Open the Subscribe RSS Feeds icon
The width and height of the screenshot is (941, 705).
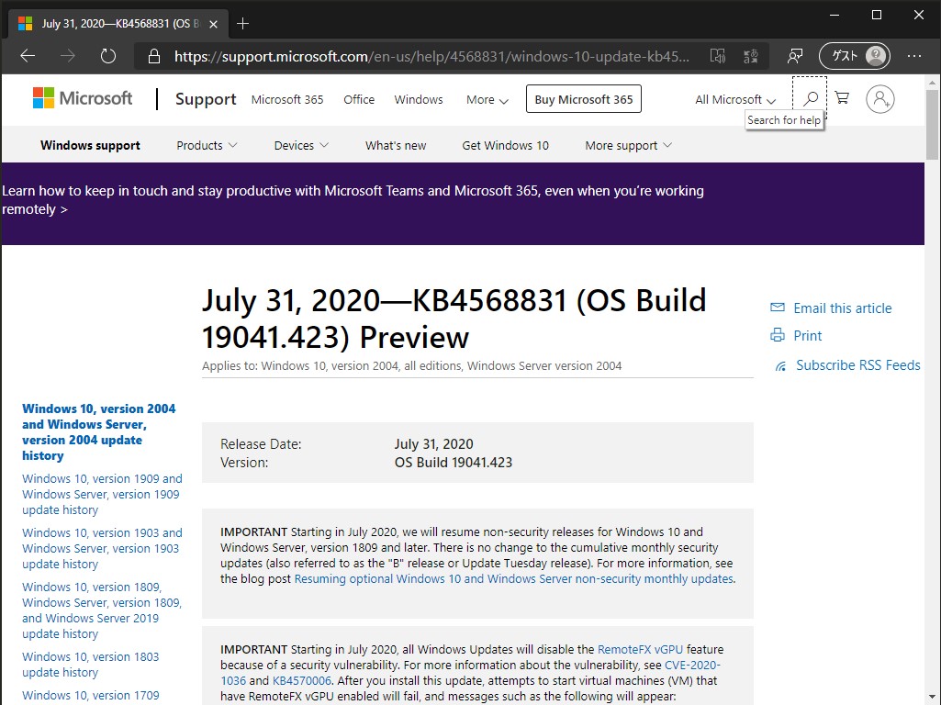[779, 364]
